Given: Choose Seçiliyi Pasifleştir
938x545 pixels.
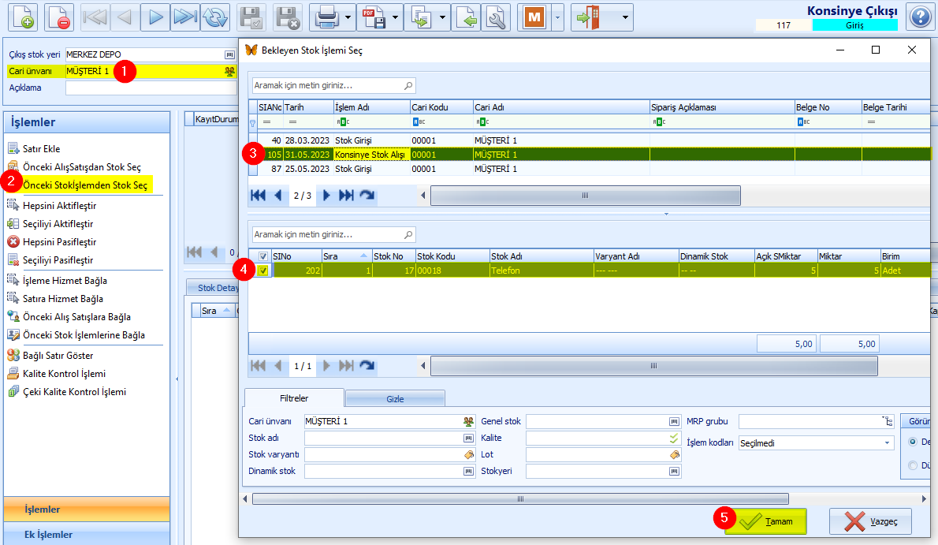Looking at the screenshot, I should (58, 260).
